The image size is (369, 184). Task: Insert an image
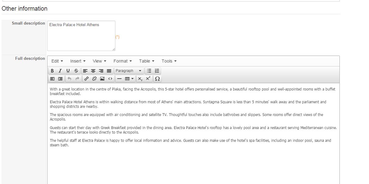click(102, 79)
